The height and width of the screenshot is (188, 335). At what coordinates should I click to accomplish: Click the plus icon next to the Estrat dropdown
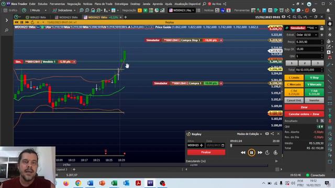(322, 35)
